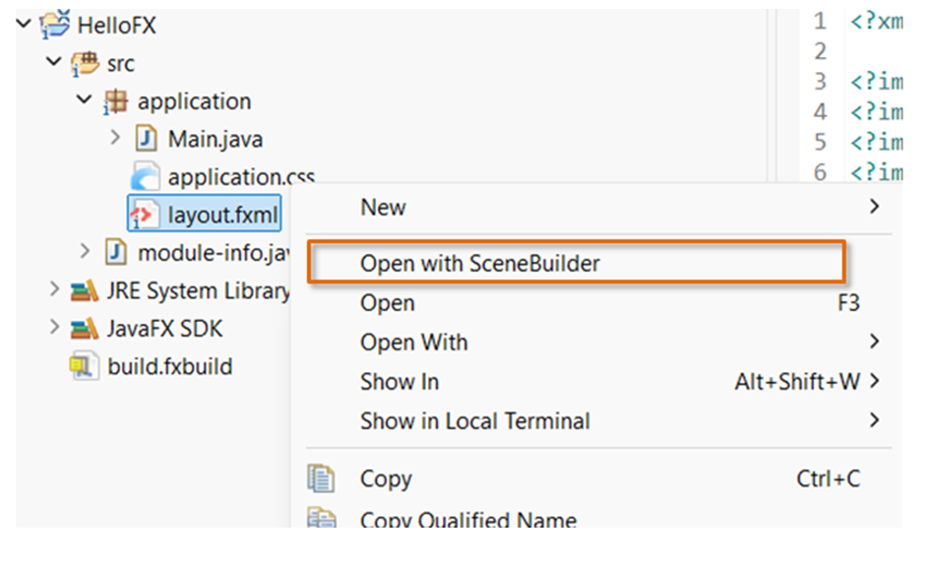Click the Copy icon in the context menu
Screen dimensions: 937x567
[321, 478]
